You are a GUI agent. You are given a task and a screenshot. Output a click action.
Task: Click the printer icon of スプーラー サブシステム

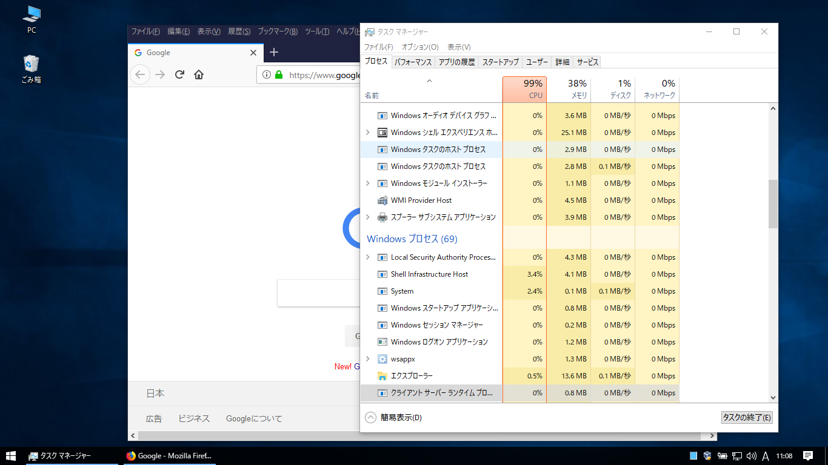point(382,217)
